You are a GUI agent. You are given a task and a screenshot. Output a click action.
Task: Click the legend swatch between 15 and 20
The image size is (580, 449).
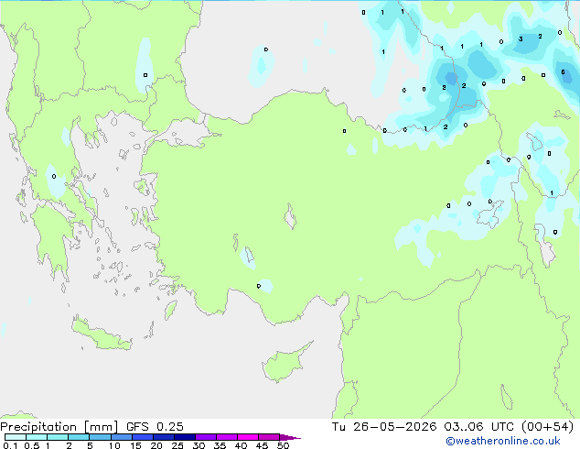click(x=142, y=437)
